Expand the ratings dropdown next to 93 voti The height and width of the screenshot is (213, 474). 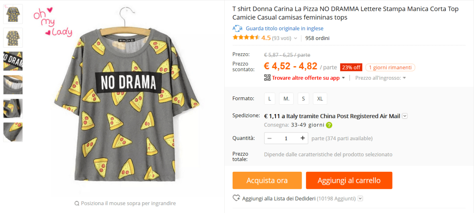click(296, 38)
